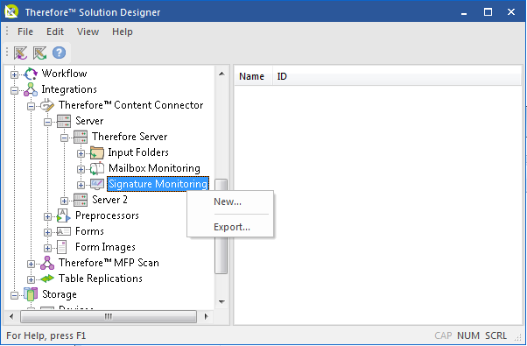Open the Help menu

pyautogui.click(x=123, y=32)
